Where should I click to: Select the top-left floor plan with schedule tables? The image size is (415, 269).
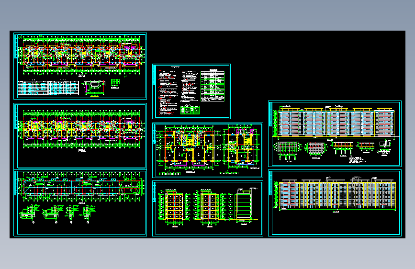(x=80, y=66)
